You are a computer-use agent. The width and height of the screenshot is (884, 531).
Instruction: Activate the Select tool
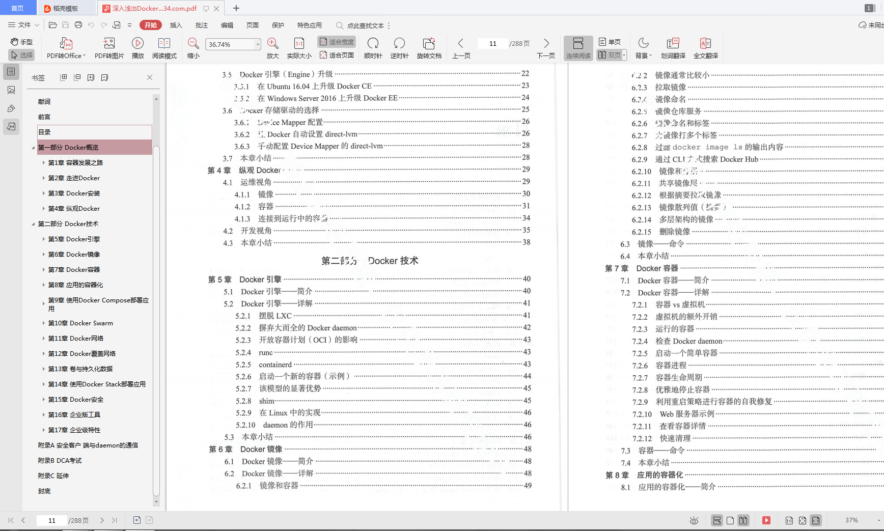(21, 55)
